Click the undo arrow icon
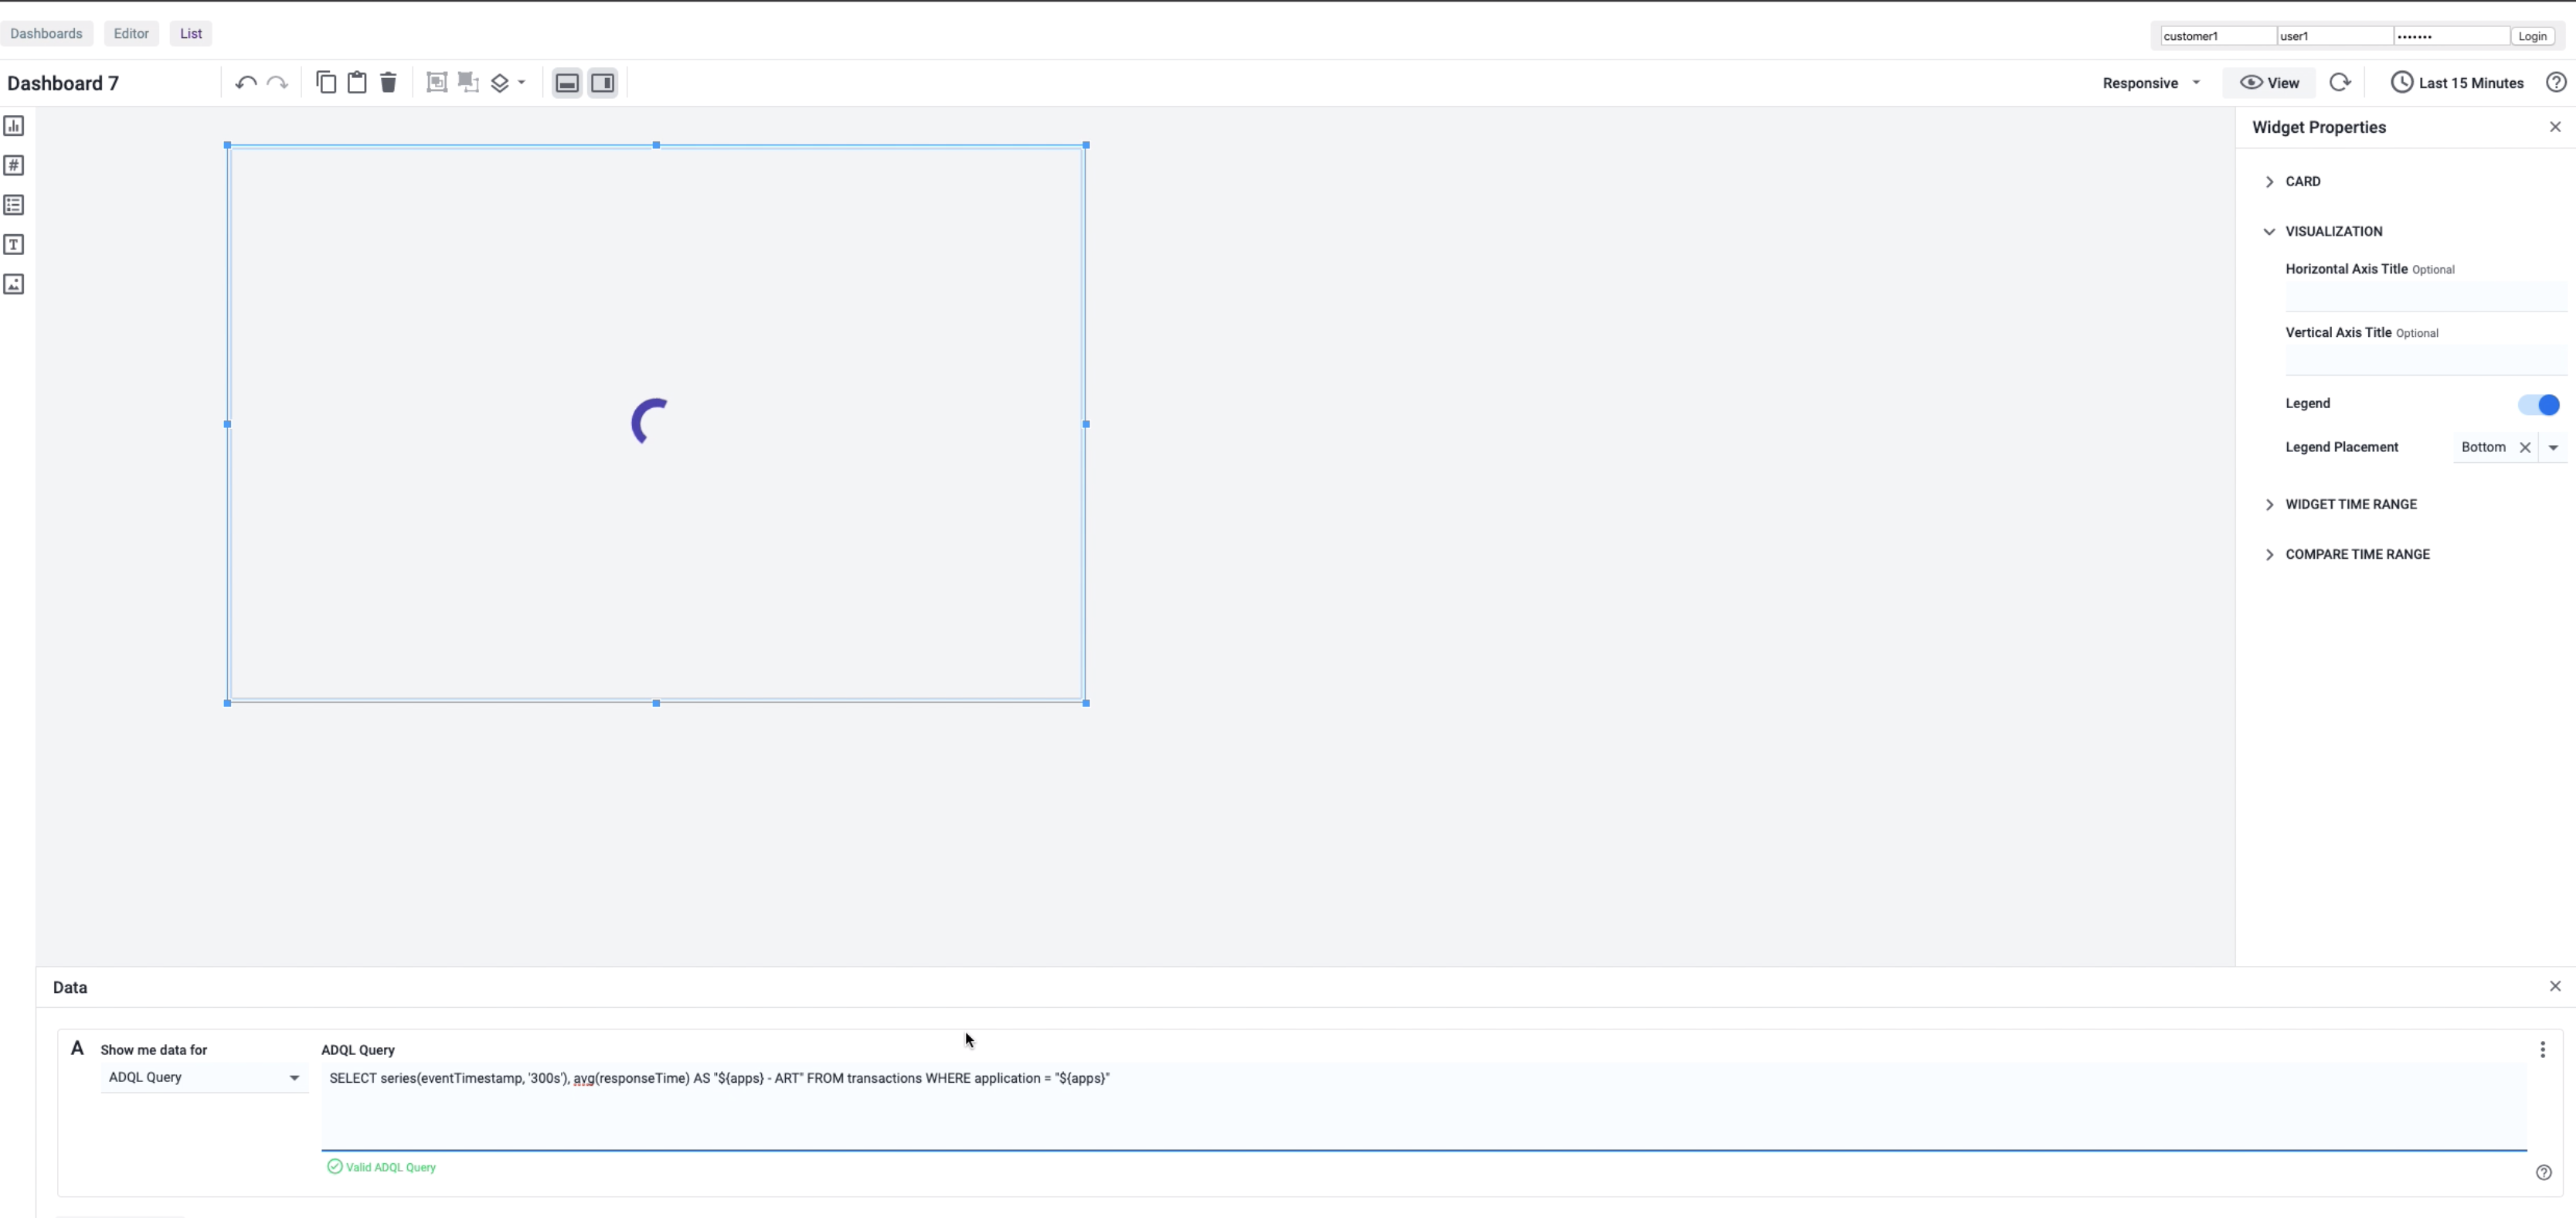This screenshot has width=2576, height=1218. pyautogui.click(x=245, y=83)
